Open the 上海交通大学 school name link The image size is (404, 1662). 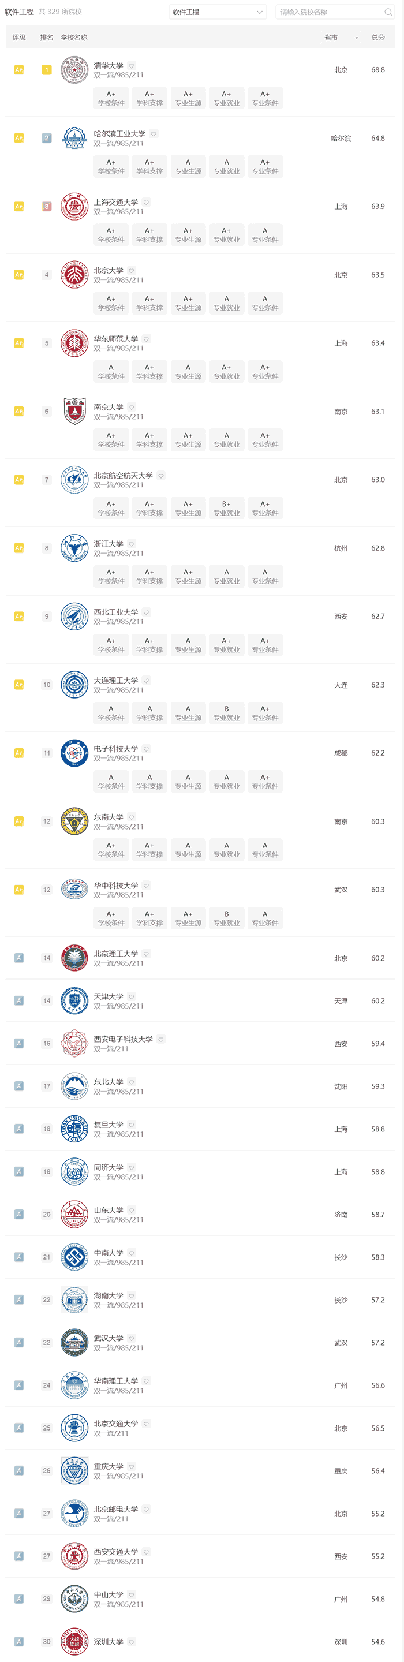(x=115, y=203)
